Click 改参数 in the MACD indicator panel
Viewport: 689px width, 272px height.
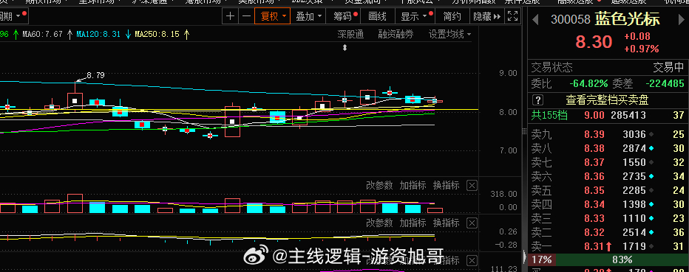click(379, 223)
